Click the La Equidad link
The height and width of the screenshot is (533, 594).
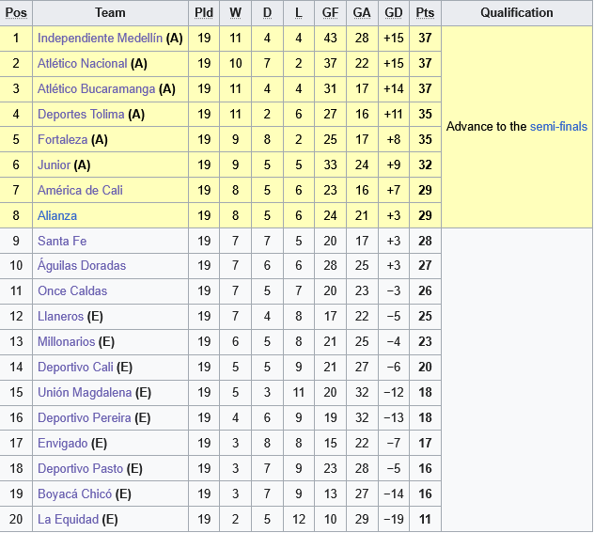click(x=68, y=519)
